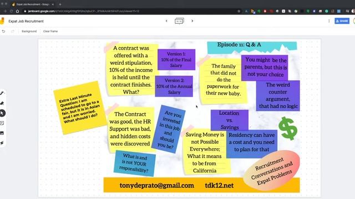Select 'What is and is not YOUR responsibility?' note
Screen dimensions: 355x199
(134, 163)
